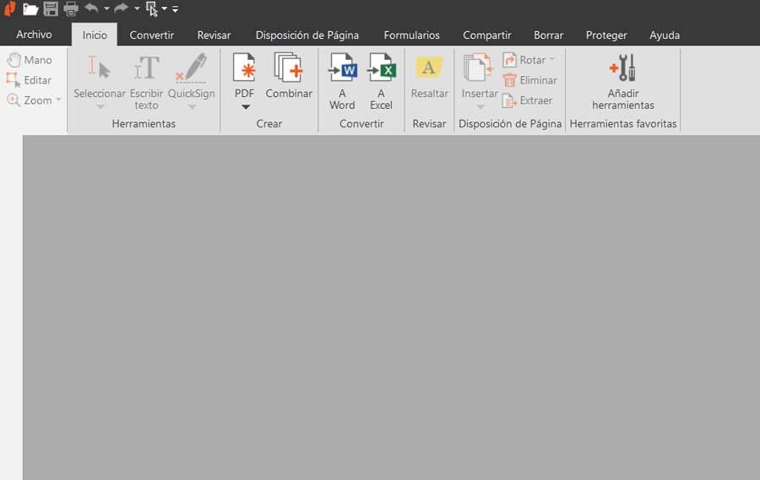This screenshot has height=480, width=760.
Task: Go to Disposición de Página tab
Action: coord(307,35)
